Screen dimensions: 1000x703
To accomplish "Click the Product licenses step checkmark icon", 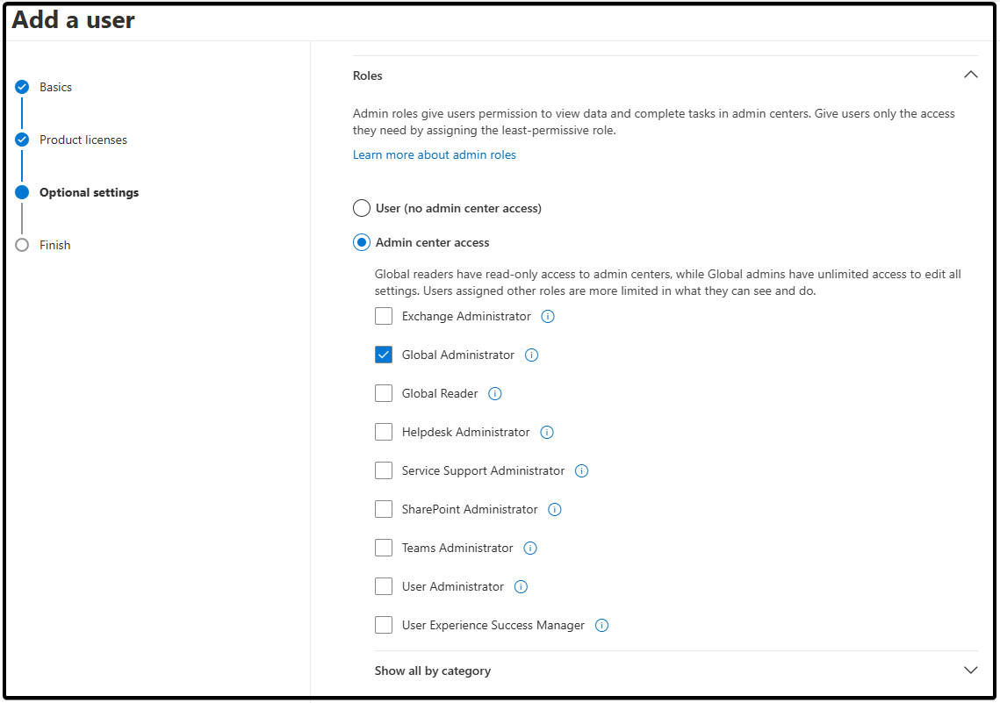I will point(22,140).
